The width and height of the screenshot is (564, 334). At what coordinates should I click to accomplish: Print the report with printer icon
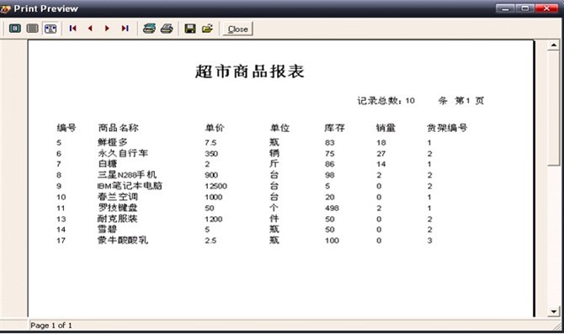click(167, 29)
